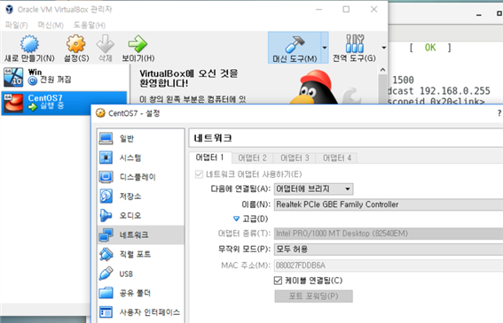Open Network (네트워크) settings category
The height and width of the screenshot is (323, 503).
point(140,235)
